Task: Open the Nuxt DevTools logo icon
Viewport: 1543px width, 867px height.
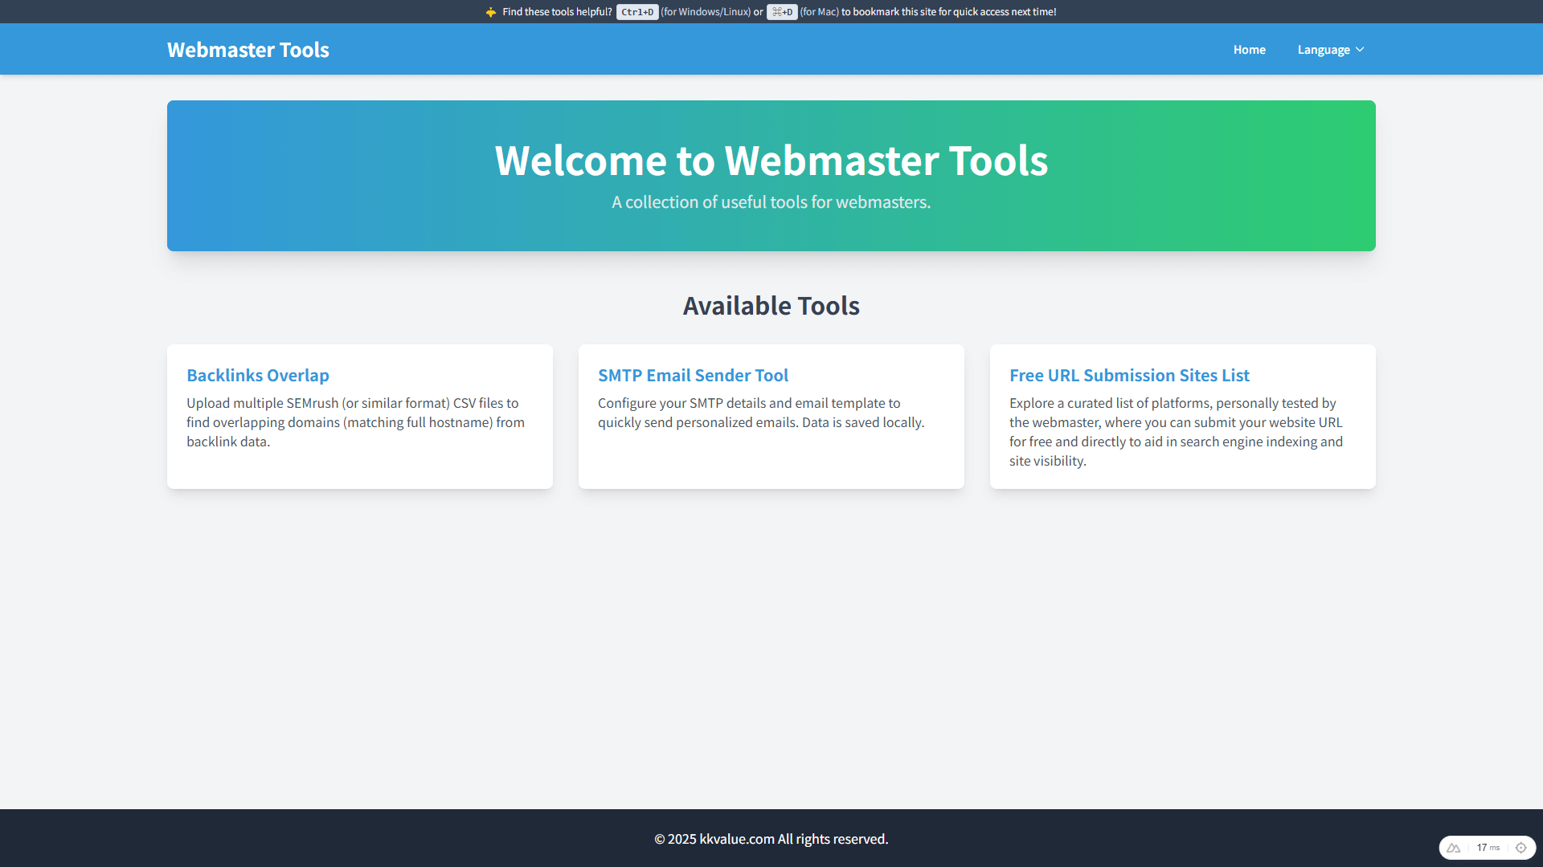Action: pyautogui.click(x=1453, y=848)
